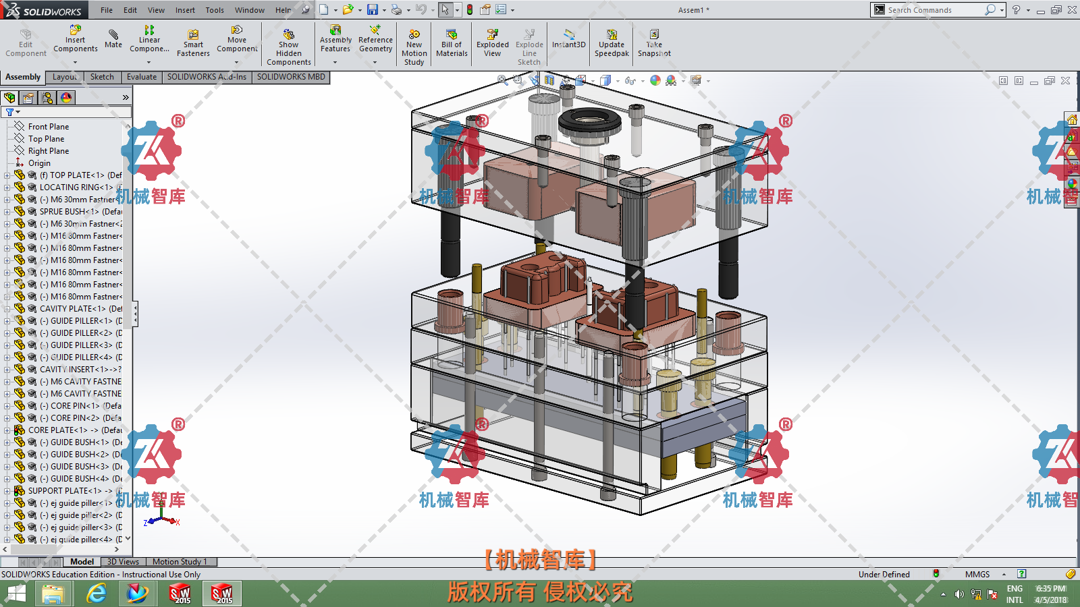1080x607 pixels.
Task: Open the Insert menu
Action: [x=185, y=10]
